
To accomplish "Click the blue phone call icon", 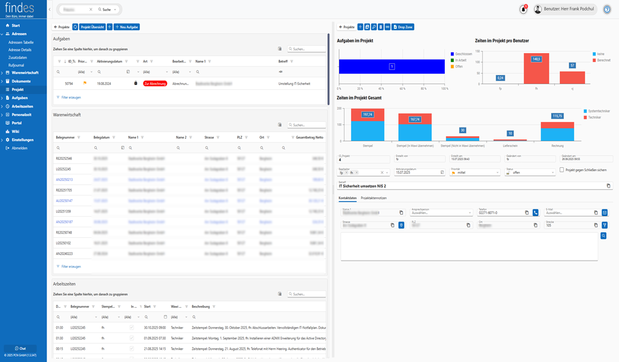I will [535, 212].
